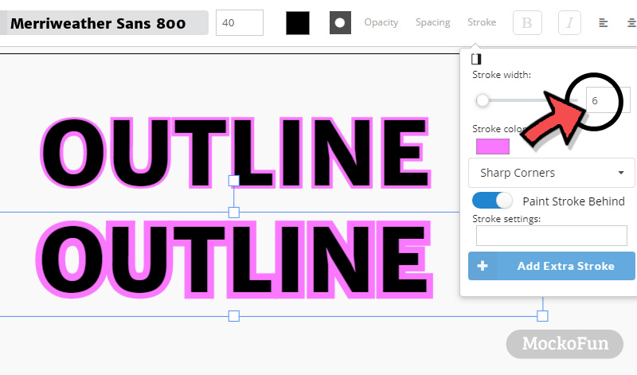Open the Sharp Corners dropdown

pyautogui.click(x=551, y=173)
